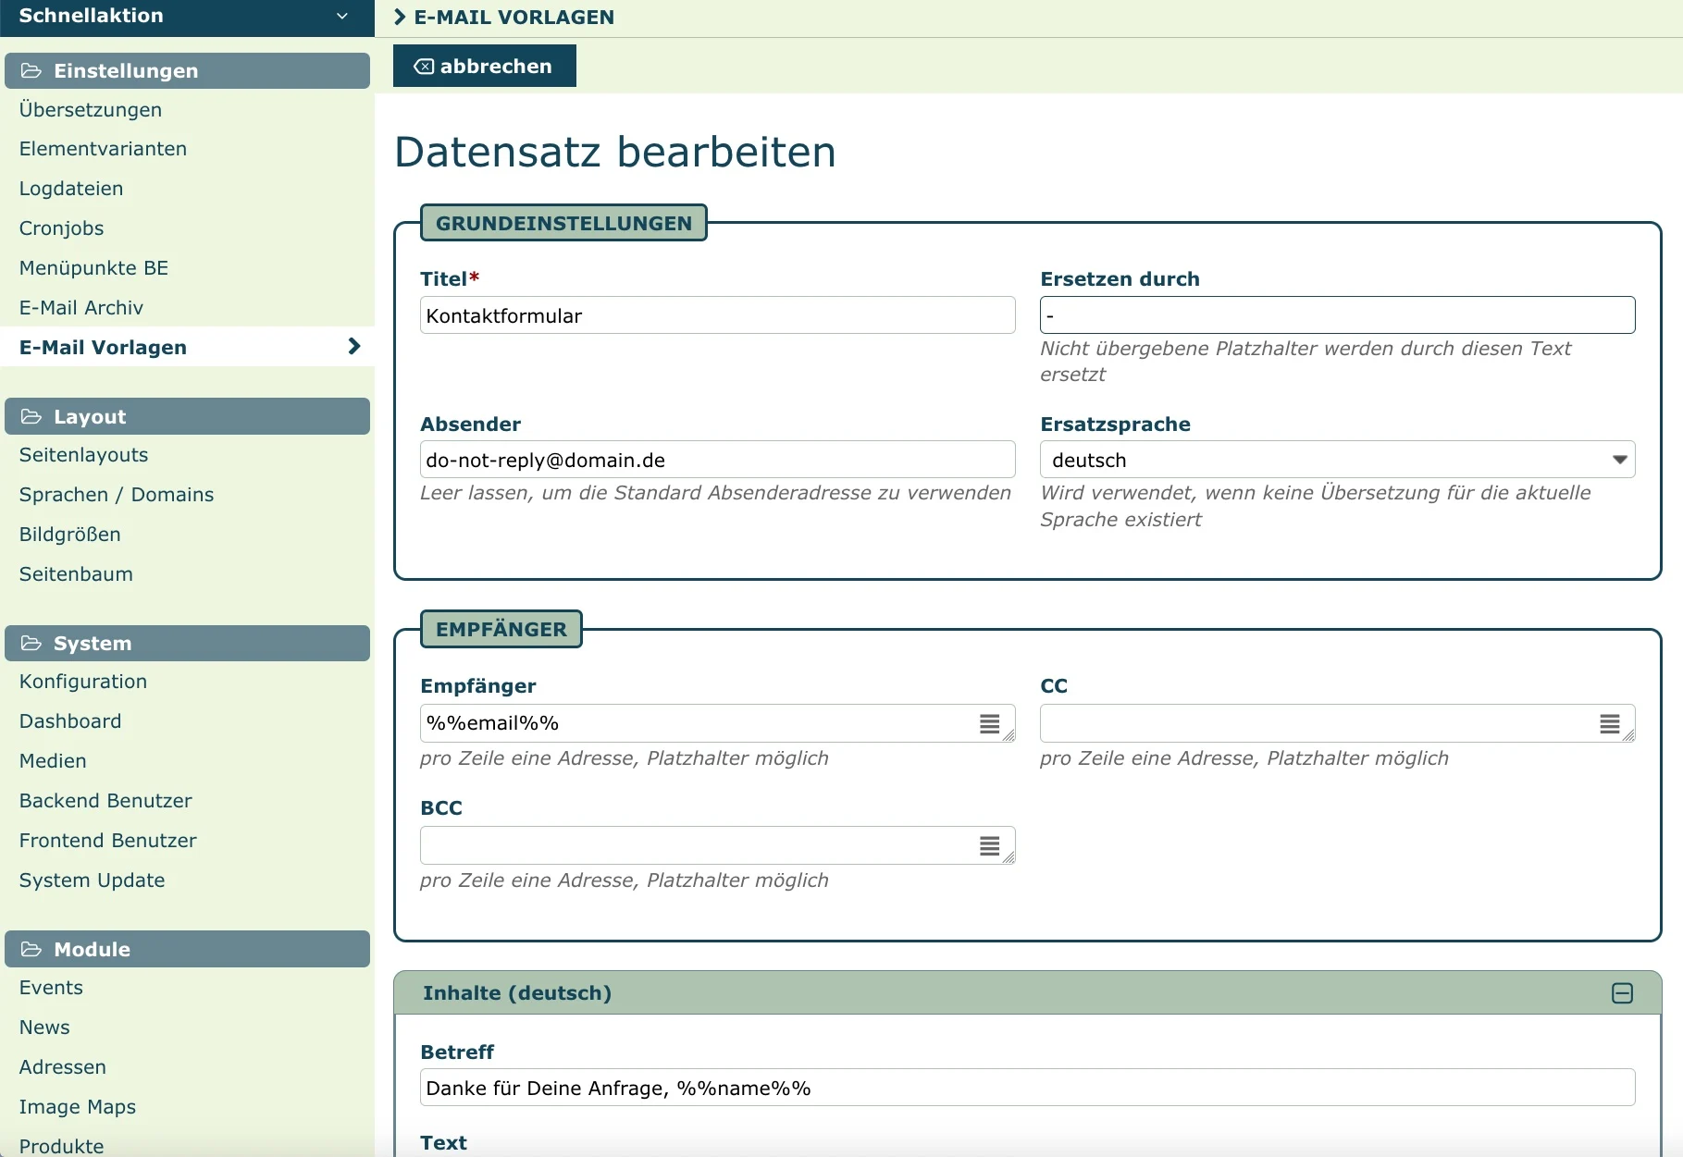1683x1157 pixels.
Task: Expand the Schnellaktion dropdown
Action: coord(341,16)
